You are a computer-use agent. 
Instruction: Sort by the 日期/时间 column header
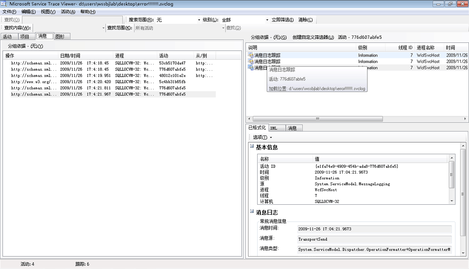click(86, 56)
